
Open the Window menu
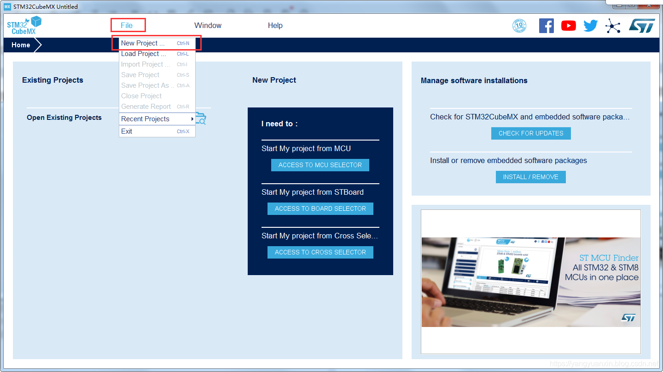208,25
